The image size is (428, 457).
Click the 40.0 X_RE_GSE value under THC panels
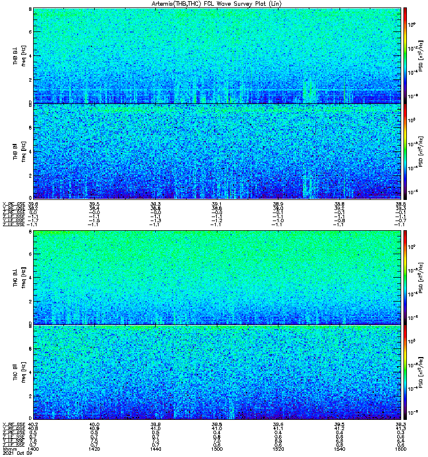[94, 424]
